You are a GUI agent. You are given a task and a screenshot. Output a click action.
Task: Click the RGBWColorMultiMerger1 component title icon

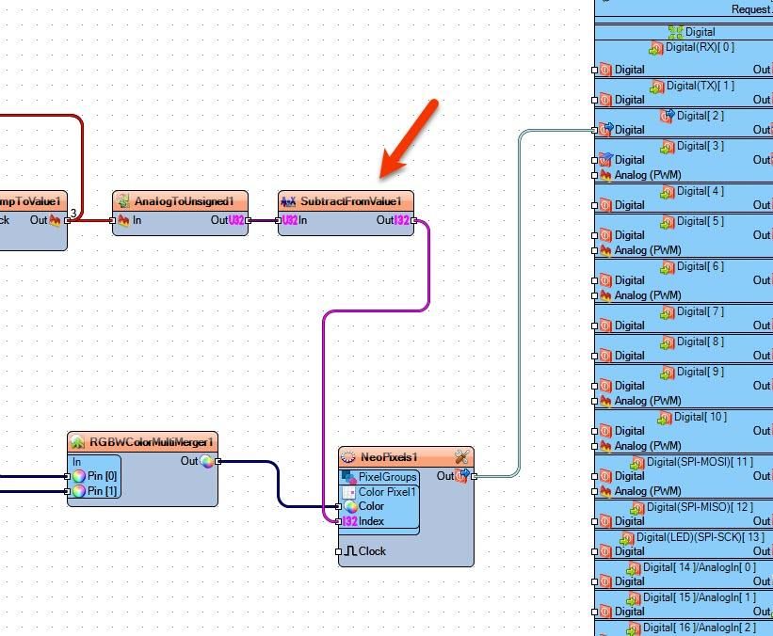(77, 442)
